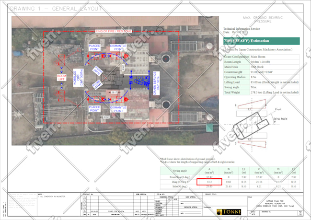This screenshot has width=311, height=220.
Task: Select the 'ISSUED FOR REVIEW' revision description
Action: point(116,211)
